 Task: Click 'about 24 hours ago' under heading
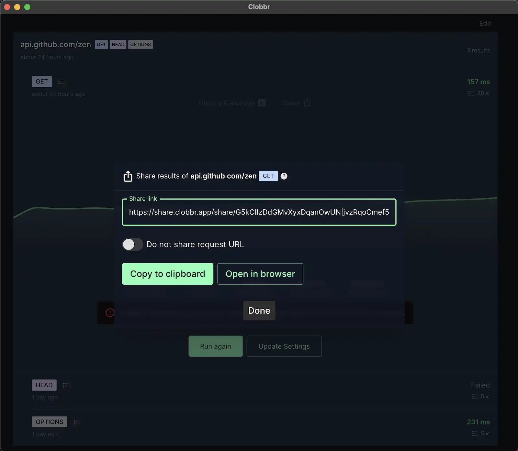click(x=47, y=57)
